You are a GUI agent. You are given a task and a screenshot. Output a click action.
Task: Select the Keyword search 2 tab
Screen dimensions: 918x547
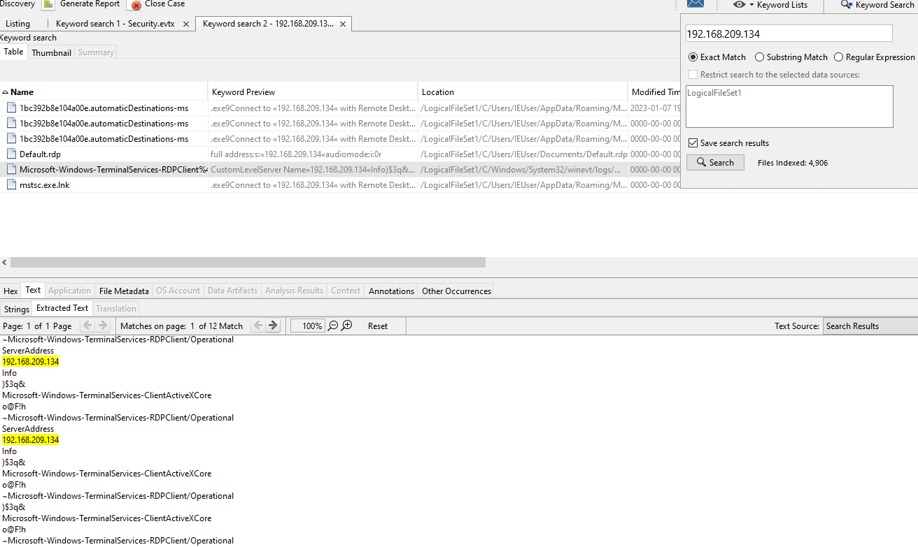268,24
